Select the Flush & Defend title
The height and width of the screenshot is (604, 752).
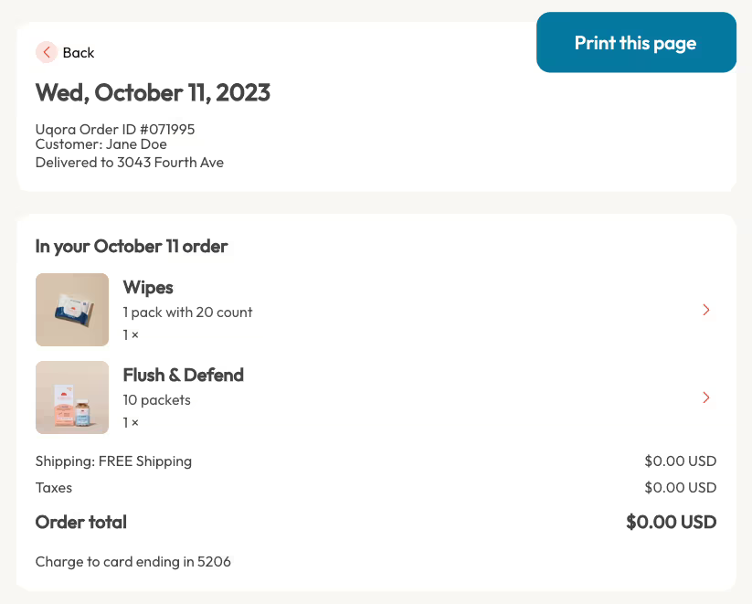pos(184,376)
